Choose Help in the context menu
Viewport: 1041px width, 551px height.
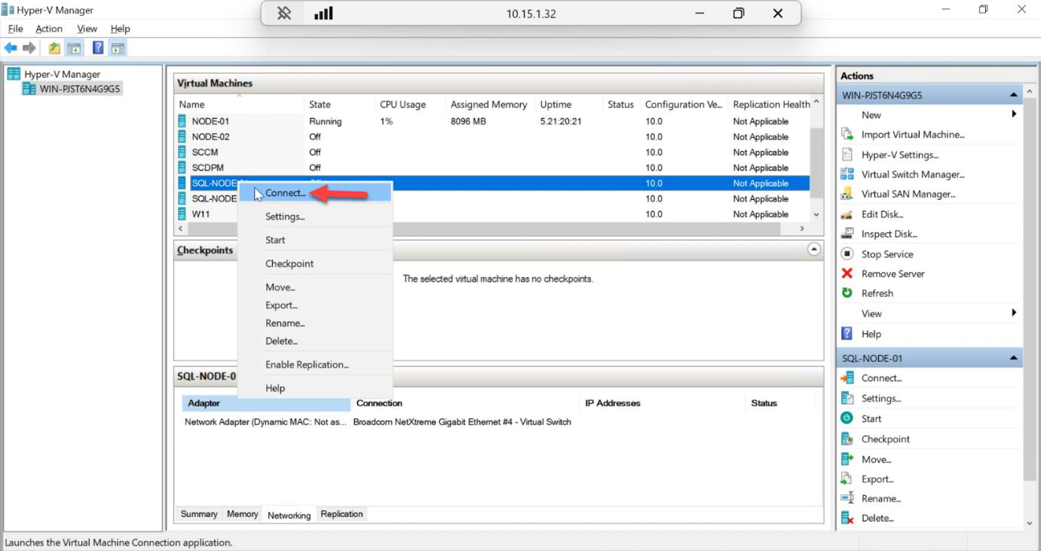(315, 388)
